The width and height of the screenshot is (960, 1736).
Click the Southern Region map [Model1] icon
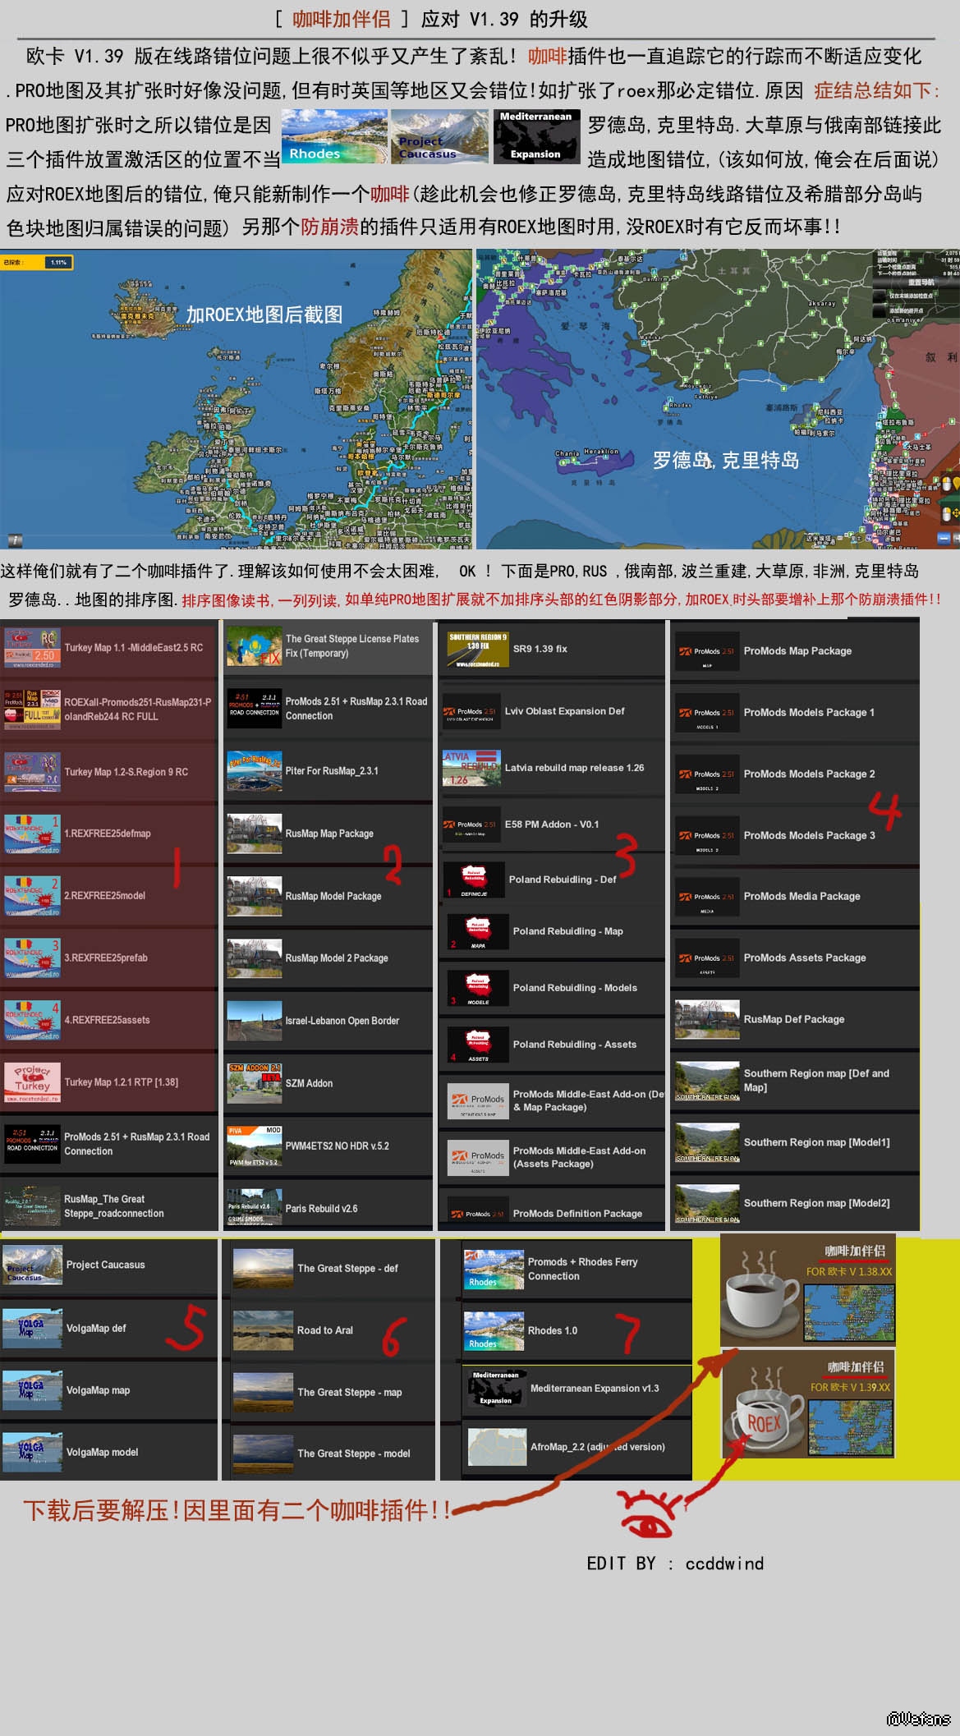pyautogui.click(x=707, y=1142)
